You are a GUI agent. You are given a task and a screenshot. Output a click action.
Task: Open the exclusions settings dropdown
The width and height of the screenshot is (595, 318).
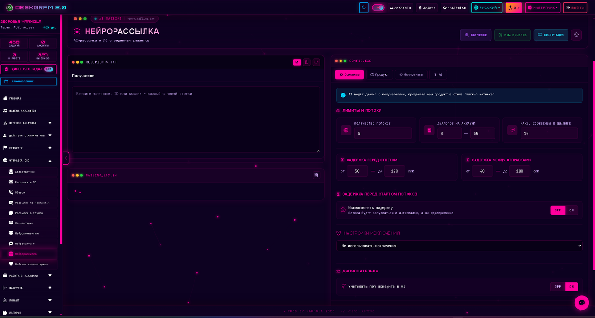[459, 246]
